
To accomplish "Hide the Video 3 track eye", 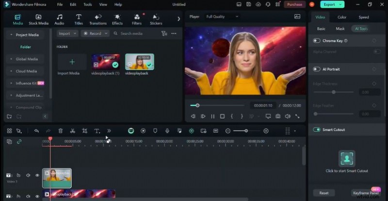I will click(37, 175).
